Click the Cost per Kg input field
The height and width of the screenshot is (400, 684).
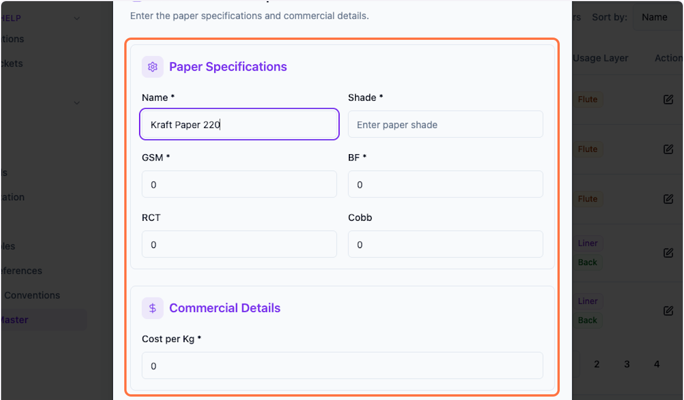[342, 365]
